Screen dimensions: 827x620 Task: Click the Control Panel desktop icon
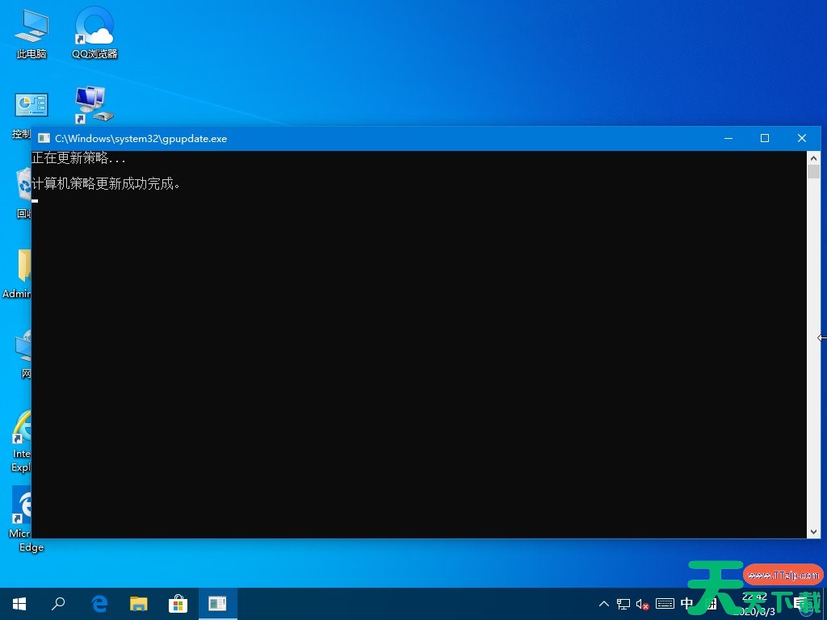[x=31, y=106]
